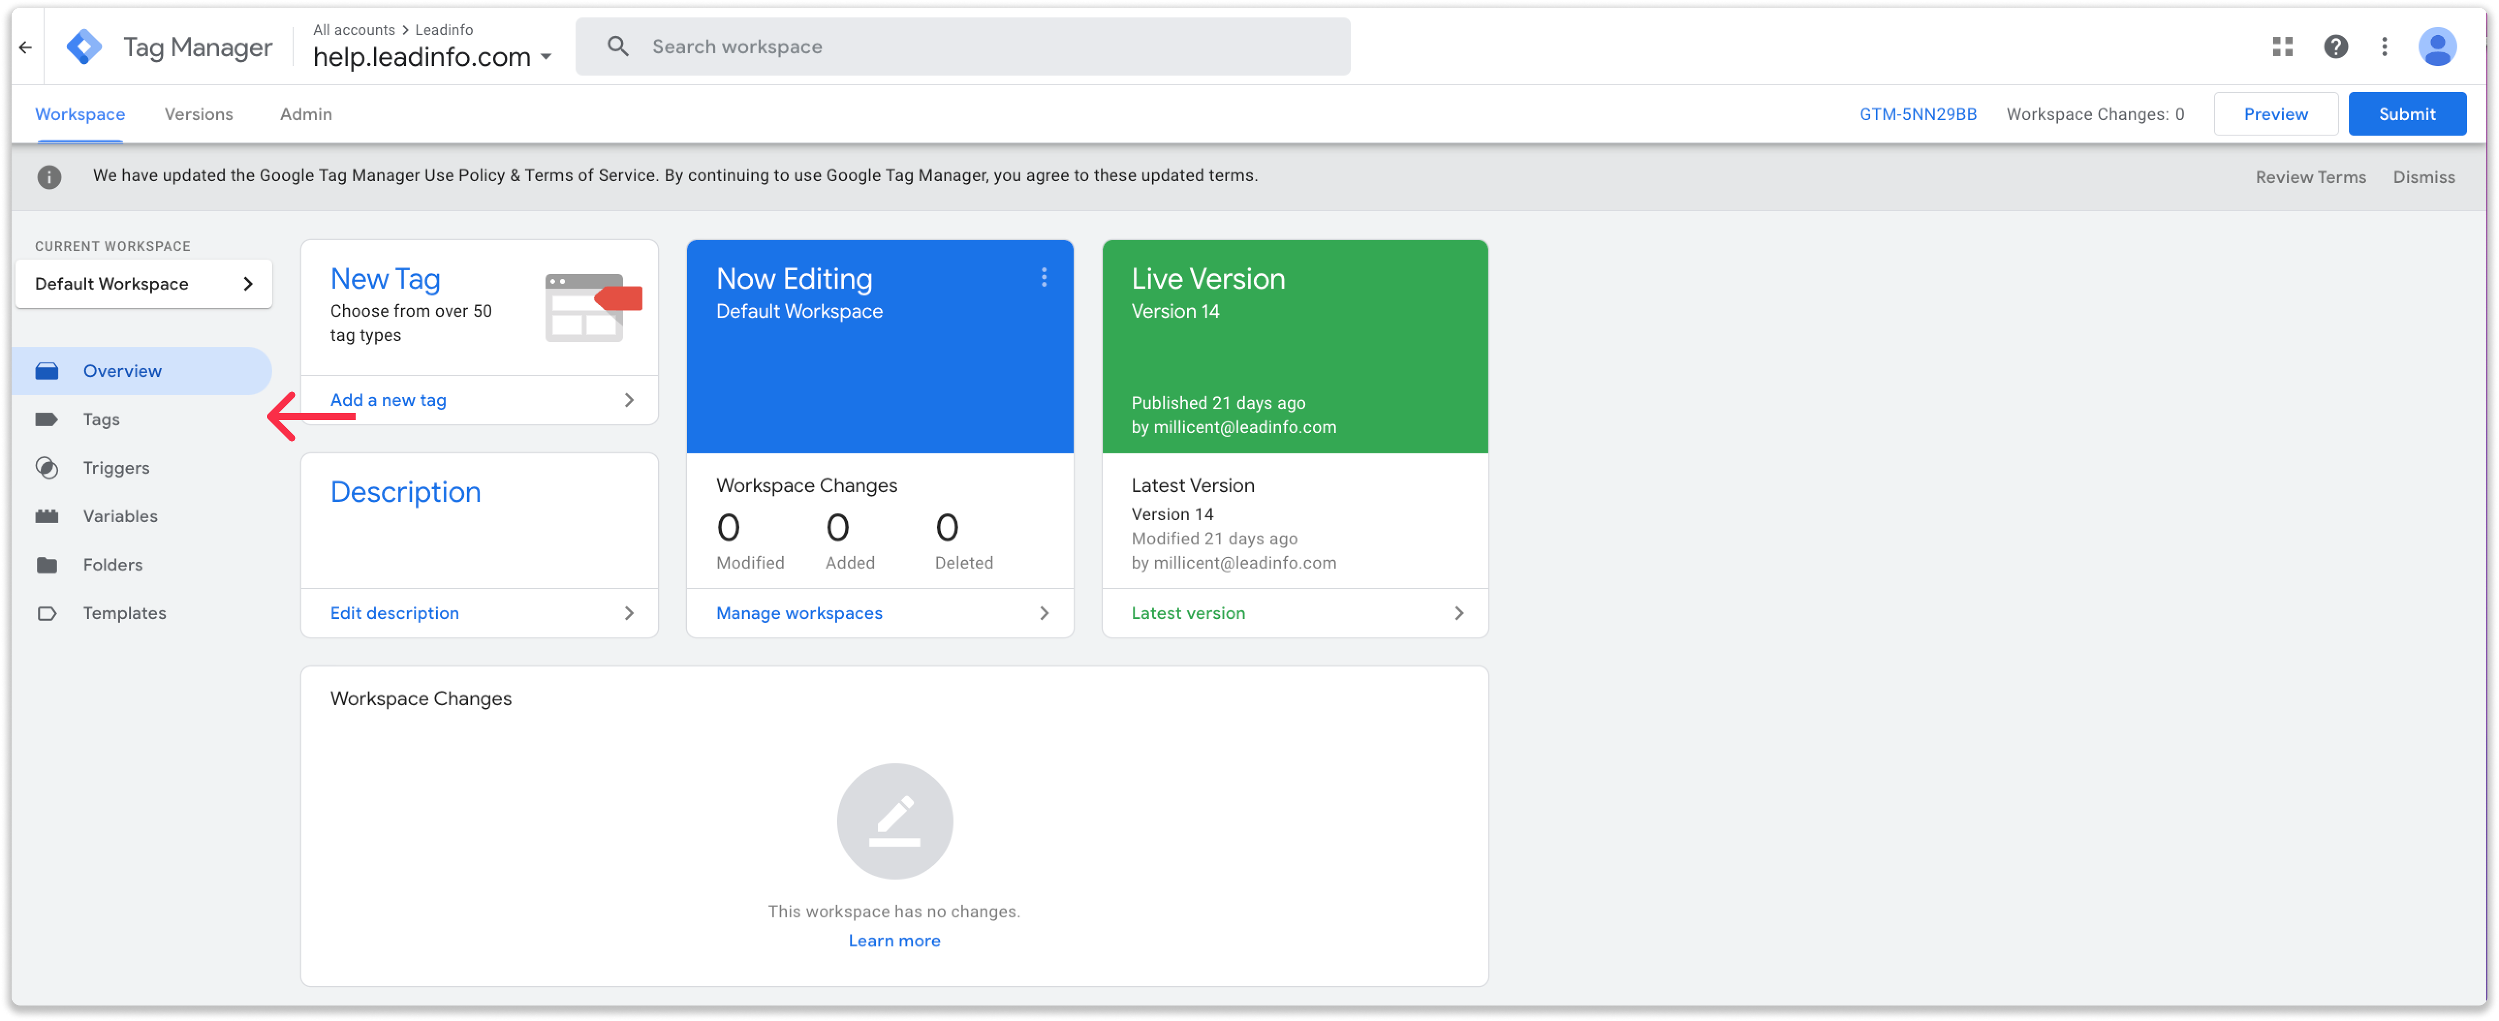
Task: Switch to the Admin tab
Action: pos(306,114)
